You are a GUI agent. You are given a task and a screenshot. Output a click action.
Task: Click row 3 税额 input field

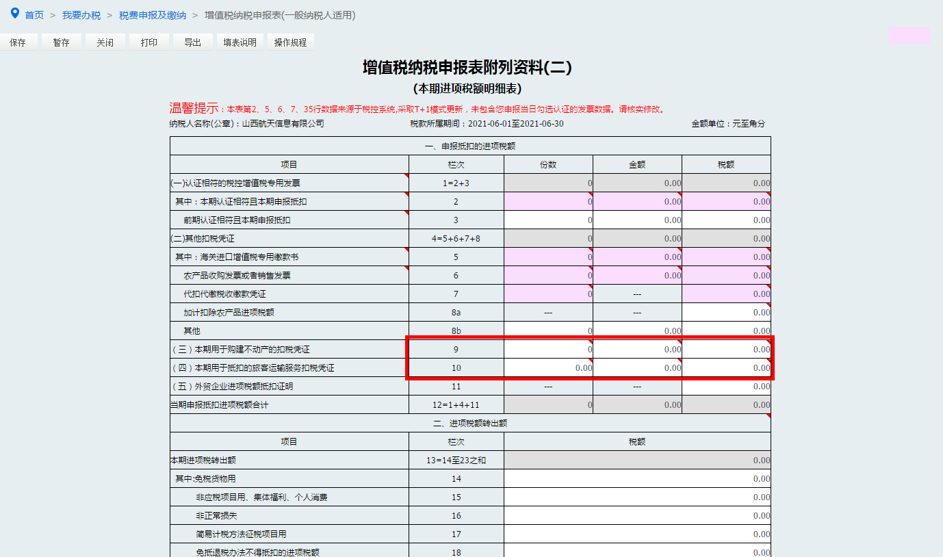726,220
